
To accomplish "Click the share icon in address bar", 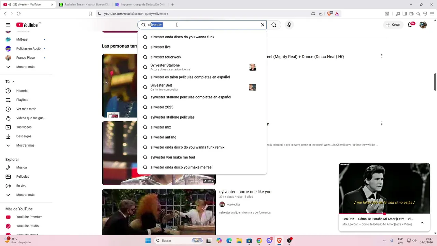I will pyautogui.click(x=321, y=14).
